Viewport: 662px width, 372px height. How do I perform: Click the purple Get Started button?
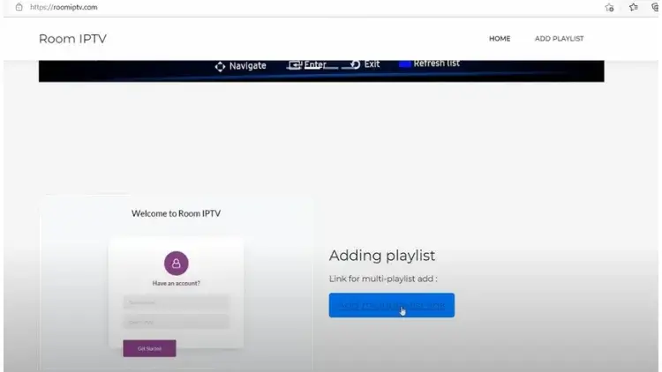coord(149,348)
